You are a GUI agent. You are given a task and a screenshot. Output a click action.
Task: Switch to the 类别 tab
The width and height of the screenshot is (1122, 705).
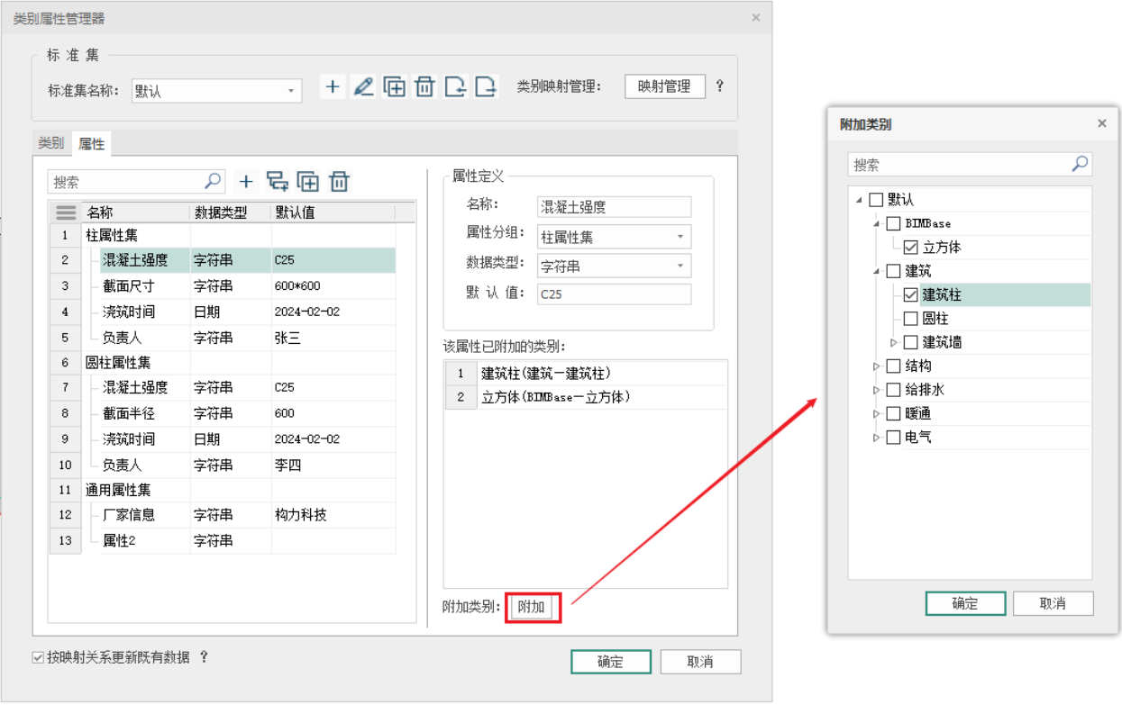tap(50, 143)
